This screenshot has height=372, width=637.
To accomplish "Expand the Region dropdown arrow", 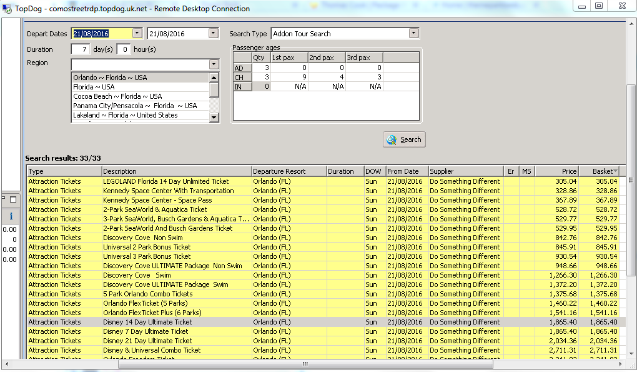I will tap(214, 64).
